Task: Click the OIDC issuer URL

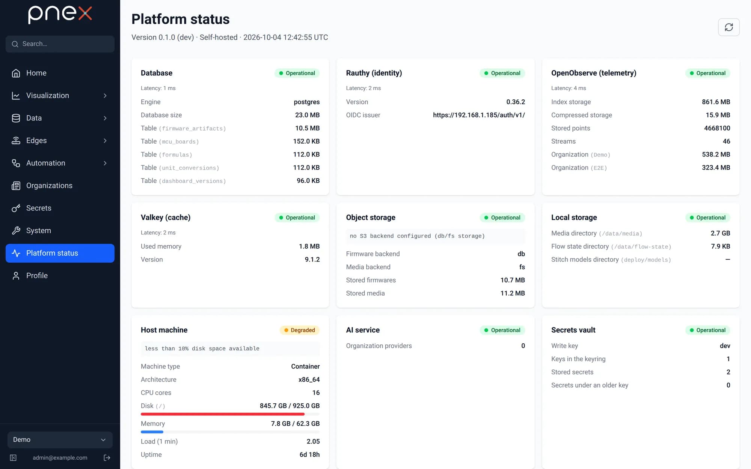Action: point(479,115)
